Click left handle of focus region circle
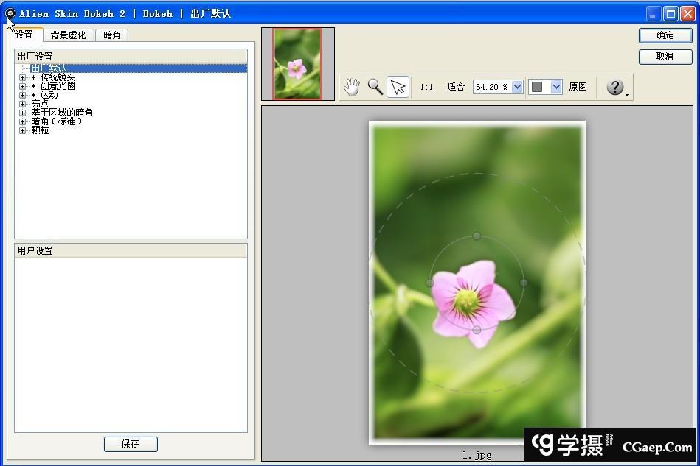 click(x=430, y=283)
